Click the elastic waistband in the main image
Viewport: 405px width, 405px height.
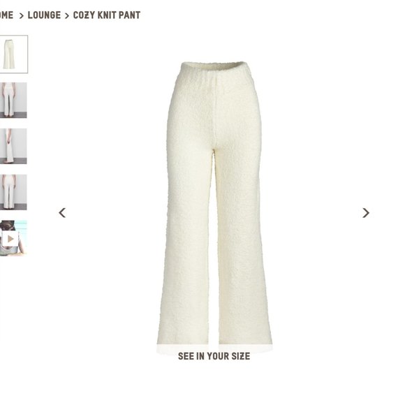[x=215, y=66]
